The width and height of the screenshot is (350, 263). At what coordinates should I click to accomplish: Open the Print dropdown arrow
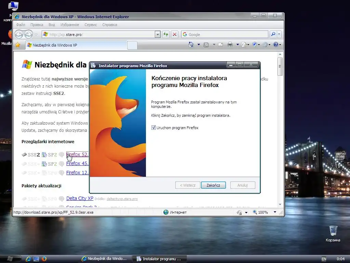pos(238,45)
